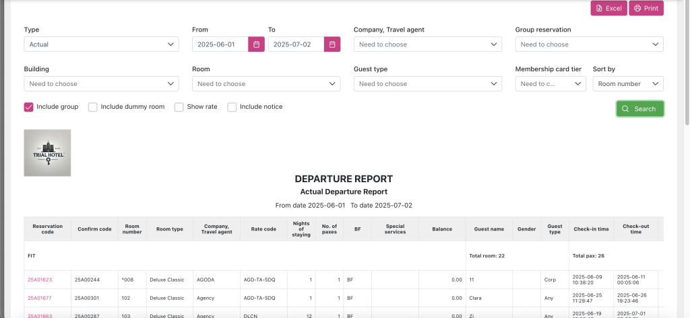Change the Sort by Room number dropdown
690x318 pixels.
click(627, 84)
